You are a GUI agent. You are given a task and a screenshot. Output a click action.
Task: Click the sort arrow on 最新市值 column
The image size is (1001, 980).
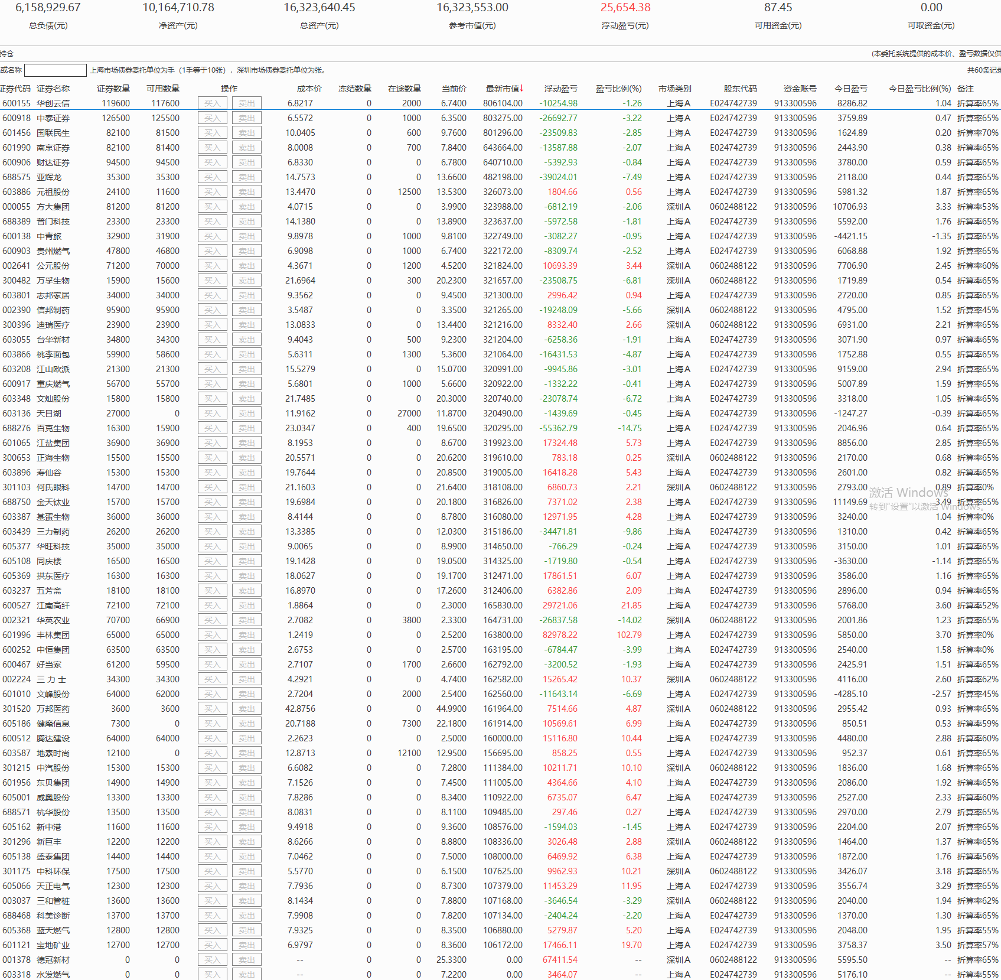[522, 89]
